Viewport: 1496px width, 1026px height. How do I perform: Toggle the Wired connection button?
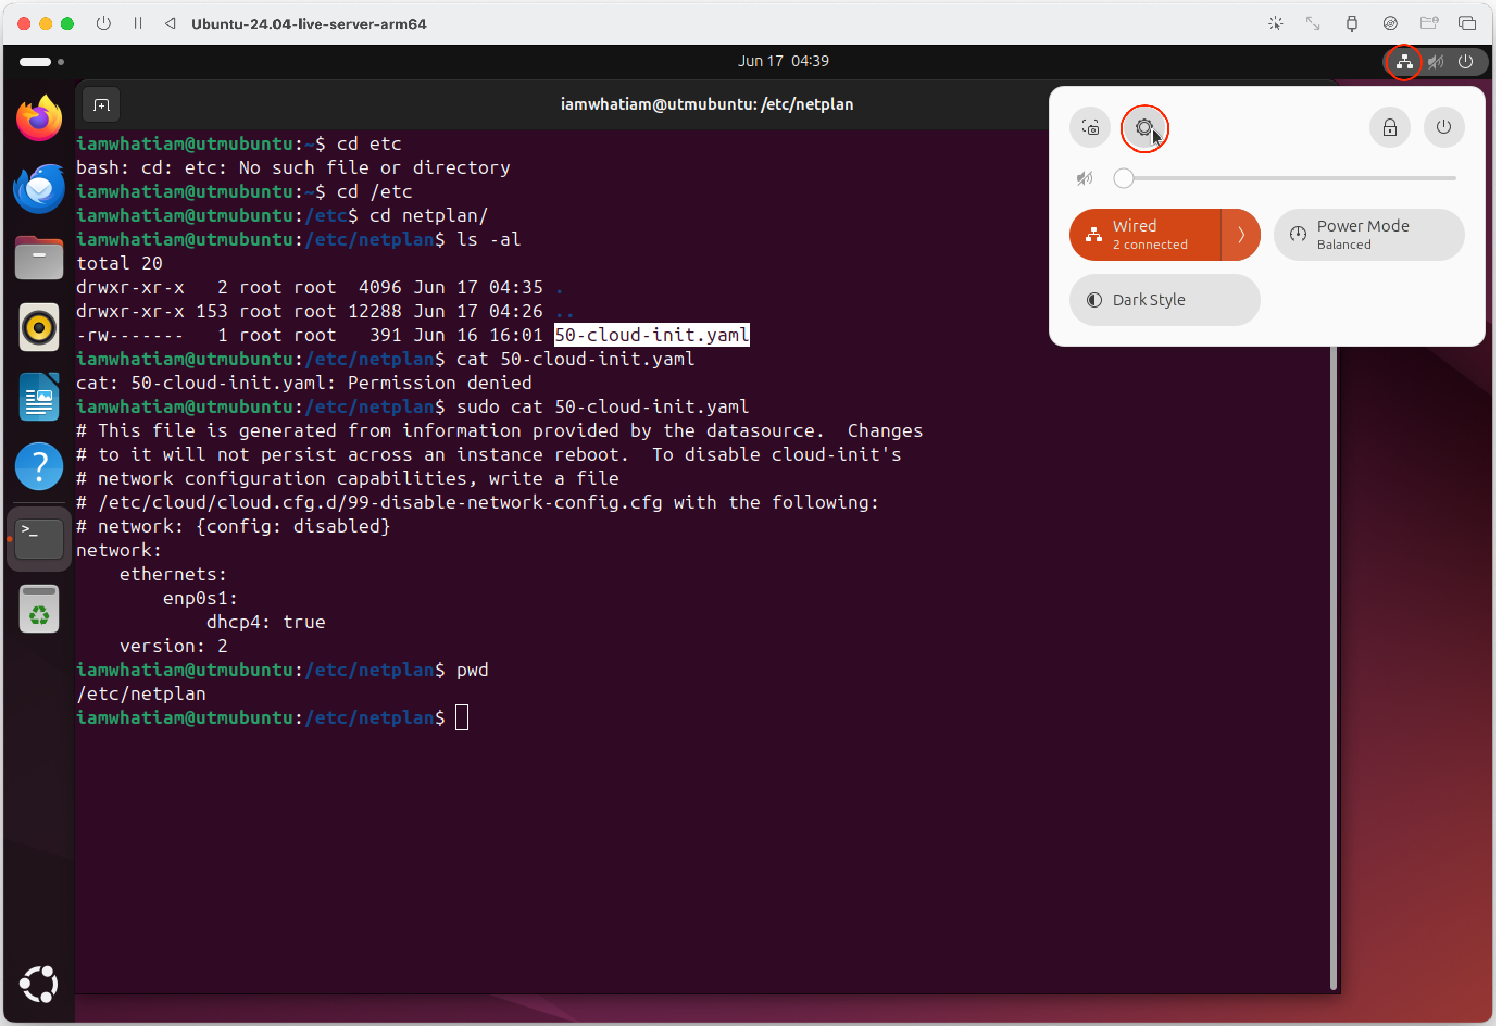(x=1144, y=235)
